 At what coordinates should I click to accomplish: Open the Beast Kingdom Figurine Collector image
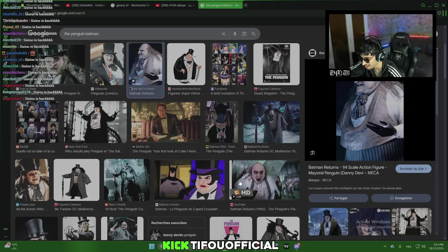click(276, 64)
